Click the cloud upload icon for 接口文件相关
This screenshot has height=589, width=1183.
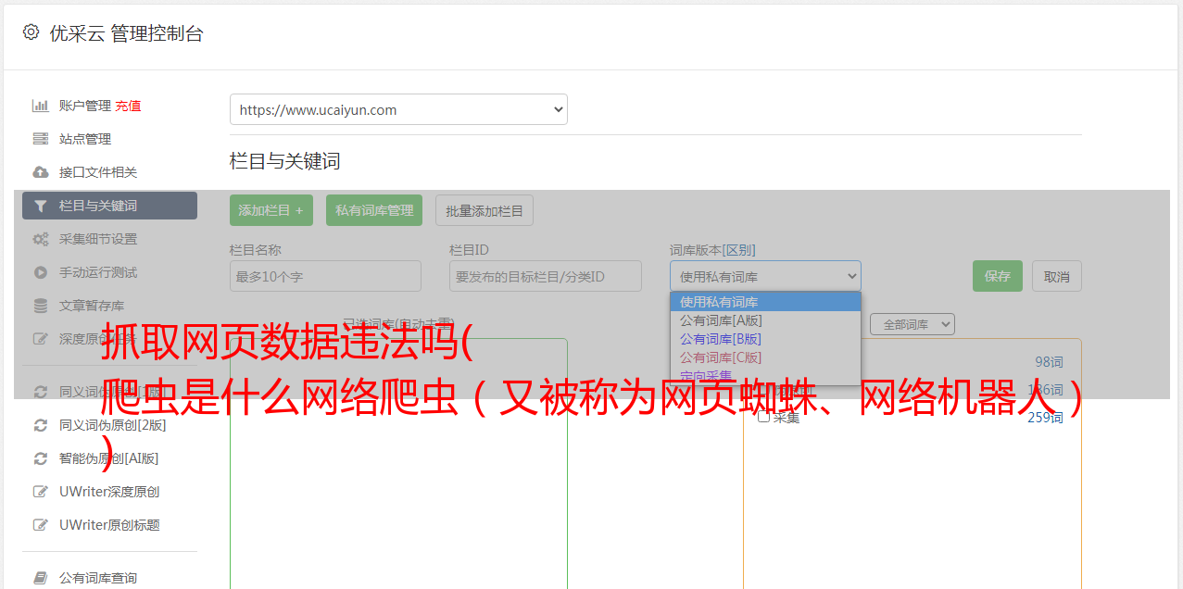pos(41,172)
